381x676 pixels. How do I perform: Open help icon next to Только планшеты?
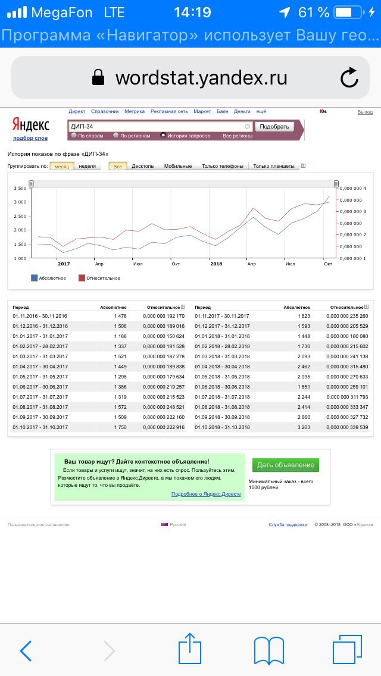(304, 166)
